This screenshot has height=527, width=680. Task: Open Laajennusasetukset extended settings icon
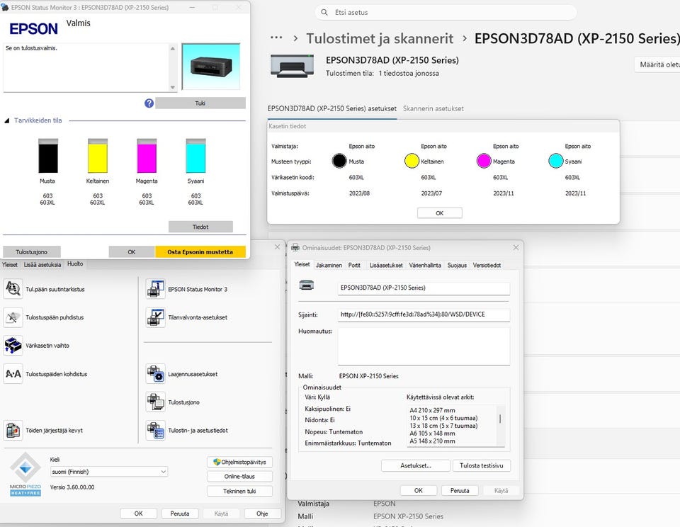tap(155, 373)
